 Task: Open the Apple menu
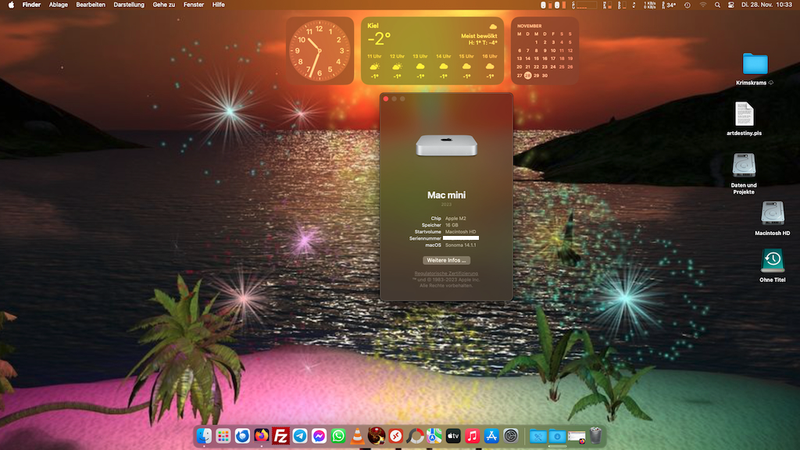click(x=11, y=5)
